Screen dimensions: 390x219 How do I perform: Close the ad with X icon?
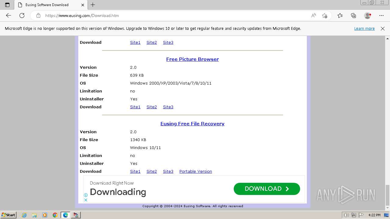pyautogui.click(x=86, y=200)
